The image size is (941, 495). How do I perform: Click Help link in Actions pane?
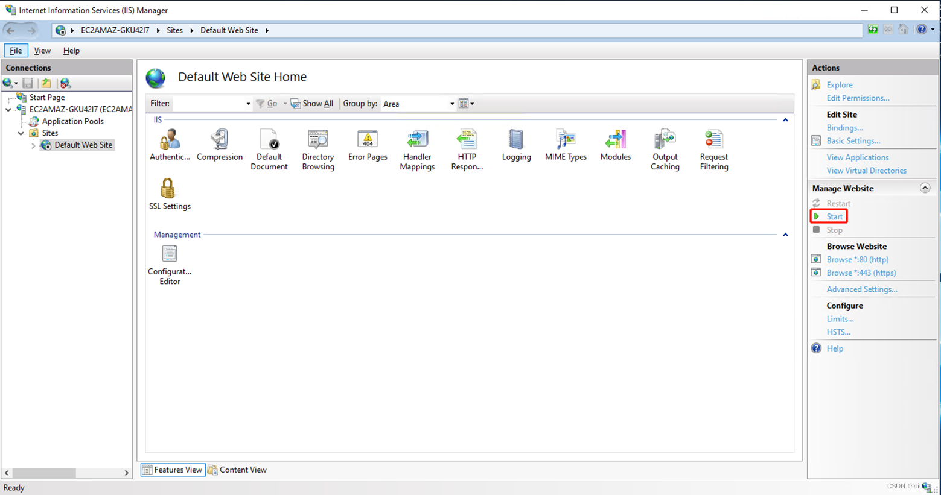pos(835,348)
